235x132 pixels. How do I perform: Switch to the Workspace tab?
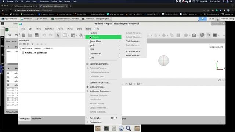click(25, 118)
